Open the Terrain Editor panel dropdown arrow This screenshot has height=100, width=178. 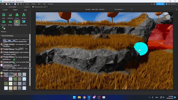click(x=25, y=7)
